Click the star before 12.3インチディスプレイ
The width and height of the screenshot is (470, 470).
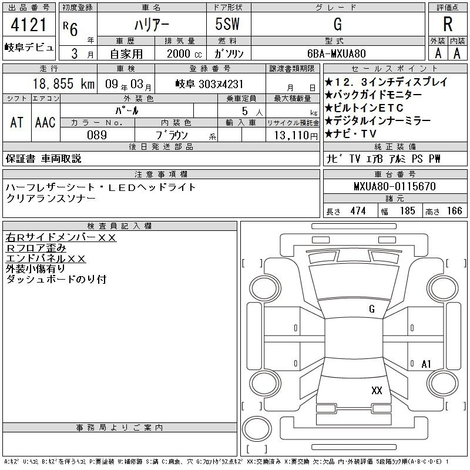[328, 82]
